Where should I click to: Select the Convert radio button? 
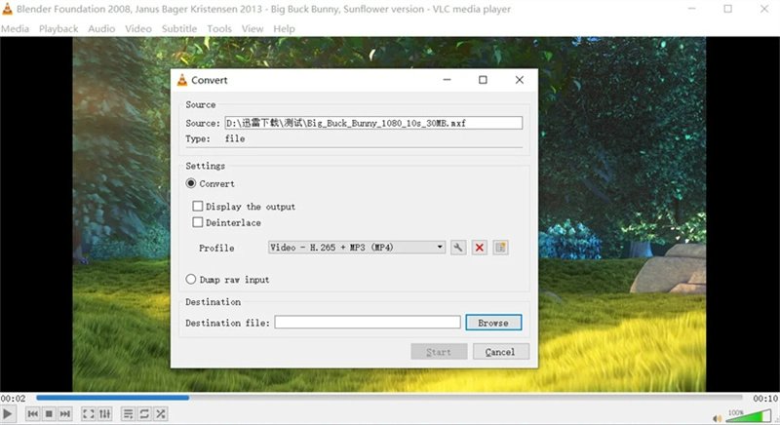pyautogui.click(x=190, y=183)
